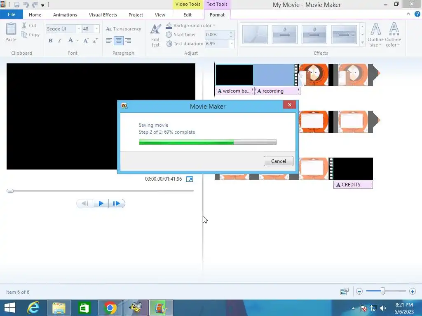This screenshot has width=422, height=316.
Task: Click the font color A icon
Action: (x=70, y=40)
